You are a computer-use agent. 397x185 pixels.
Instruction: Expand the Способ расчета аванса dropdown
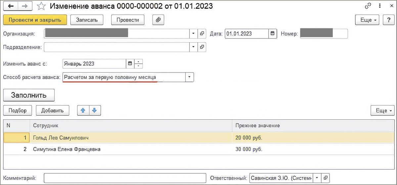pyautogui.click(x=189, y=77)
